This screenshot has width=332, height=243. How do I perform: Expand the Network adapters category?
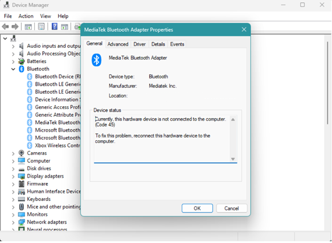13,223
